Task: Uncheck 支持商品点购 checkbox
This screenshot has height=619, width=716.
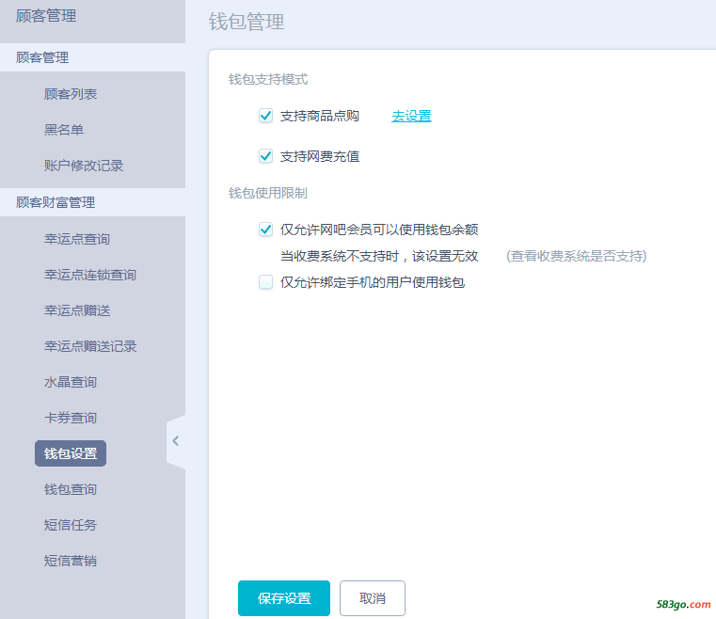Action: [265, 116]
